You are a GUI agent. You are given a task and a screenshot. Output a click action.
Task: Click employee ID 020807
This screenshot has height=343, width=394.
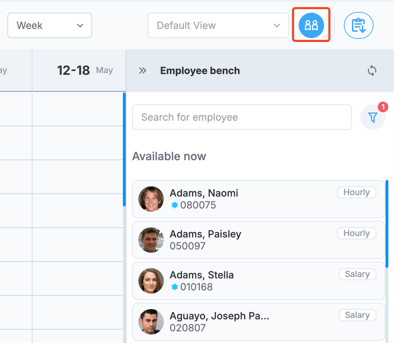pos(188,328)
